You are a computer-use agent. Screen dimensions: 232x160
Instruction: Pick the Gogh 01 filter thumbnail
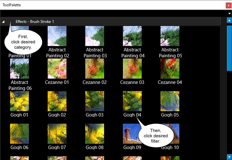pos(19,101)
